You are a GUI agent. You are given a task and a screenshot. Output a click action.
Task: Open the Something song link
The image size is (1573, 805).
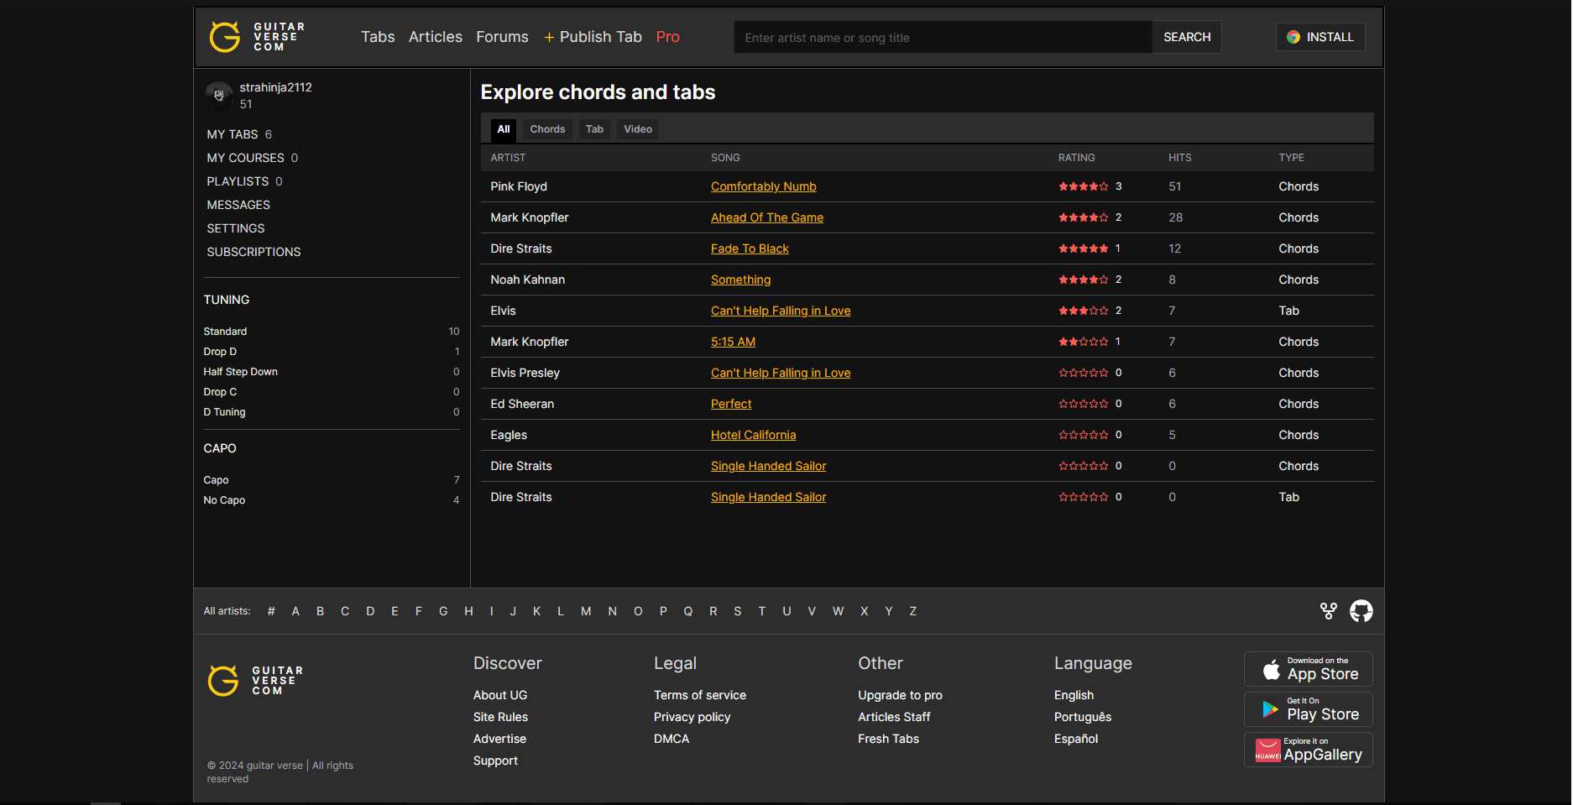coord(740,280)
